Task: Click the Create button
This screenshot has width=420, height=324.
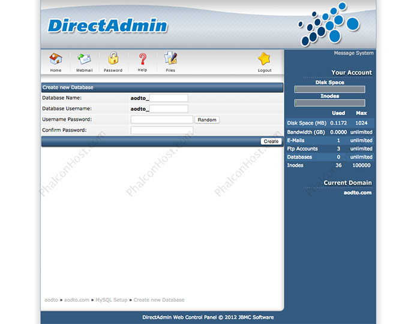Action: (271, 141)
